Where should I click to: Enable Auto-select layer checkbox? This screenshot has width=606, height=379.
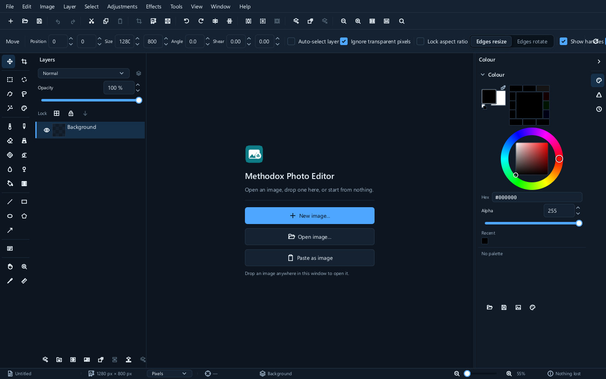pyautogui.click(x=291, y=41)
